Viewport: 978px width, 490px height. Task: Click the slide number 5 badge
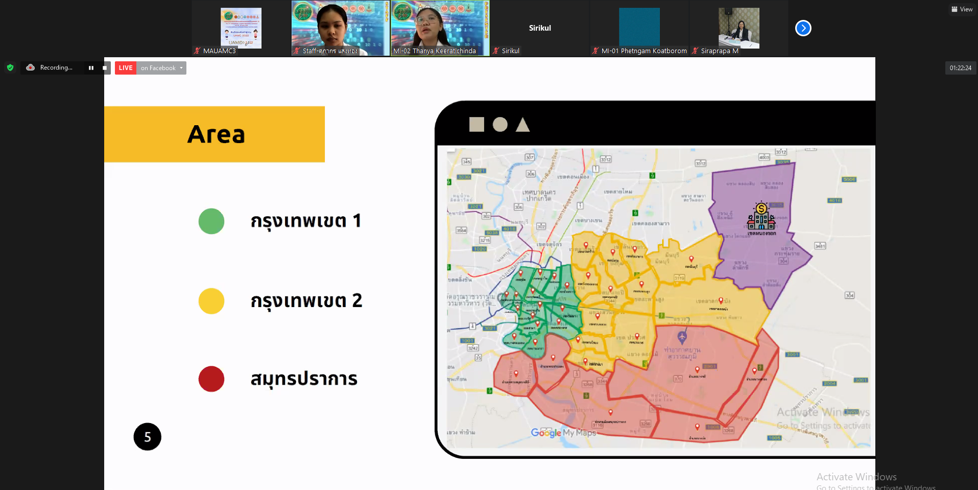148,437
